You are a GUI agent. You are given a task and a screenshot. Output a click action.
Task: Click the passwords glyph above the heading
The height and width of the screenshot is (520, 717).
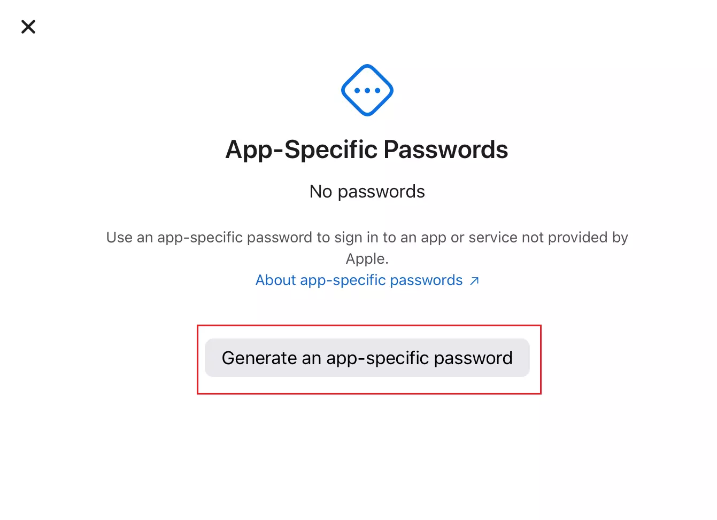pos(367,90)
